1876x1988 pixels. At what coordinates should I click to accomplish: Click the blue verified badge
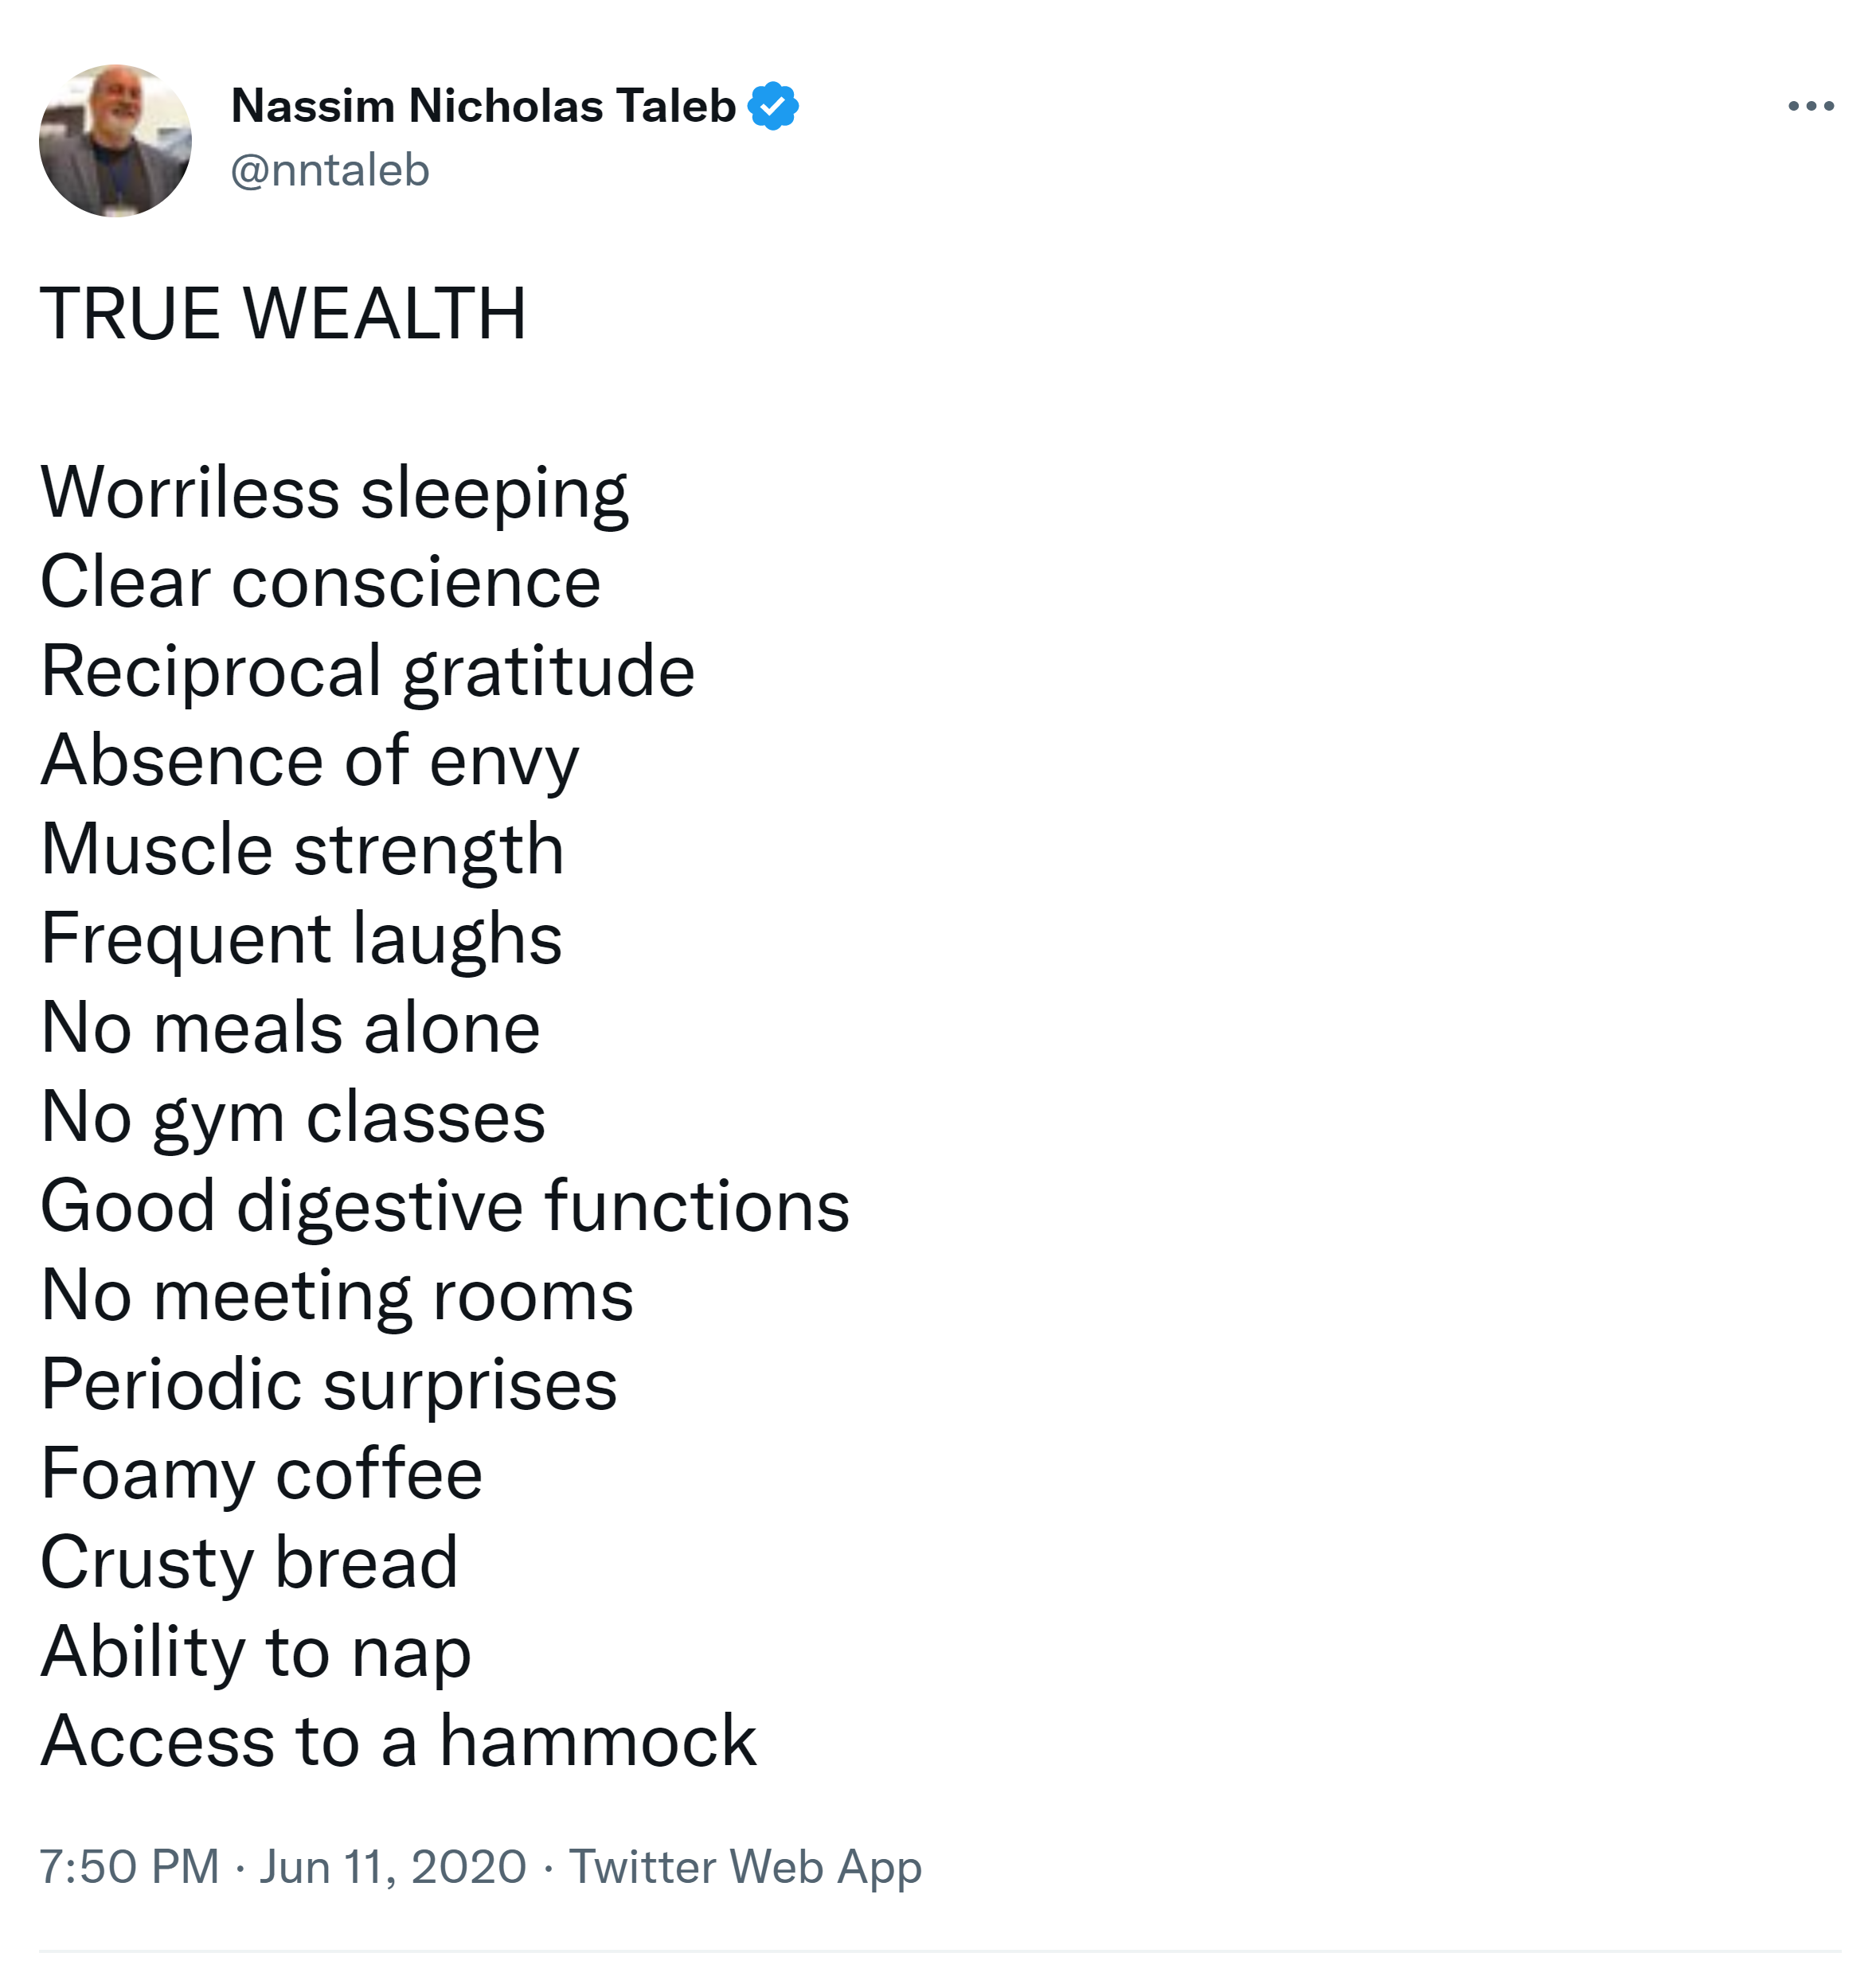click(x=773, y=106)
